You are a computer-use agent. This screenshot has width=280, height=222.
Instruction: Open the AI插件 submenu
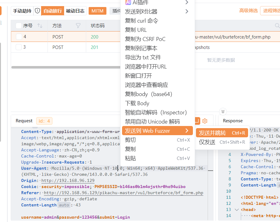(157, 2)
